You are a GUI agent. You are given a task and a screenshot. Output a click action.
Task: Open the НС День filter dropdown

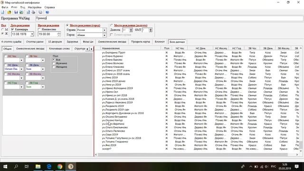(21, 69)
